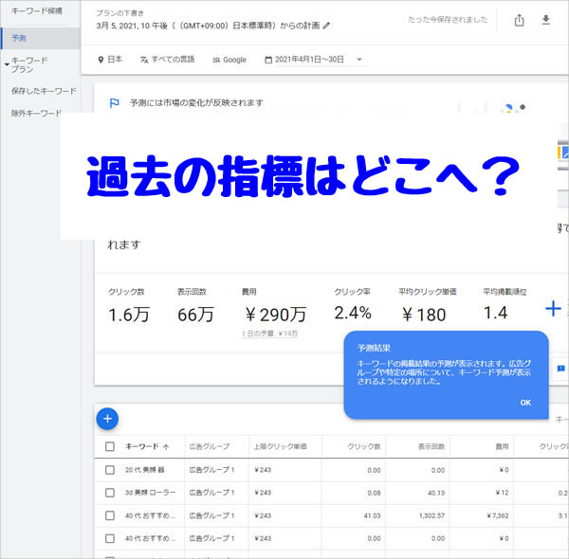
Task: Check the 3d 美顔 ローラー keyword row
Action: click(110, 493)
